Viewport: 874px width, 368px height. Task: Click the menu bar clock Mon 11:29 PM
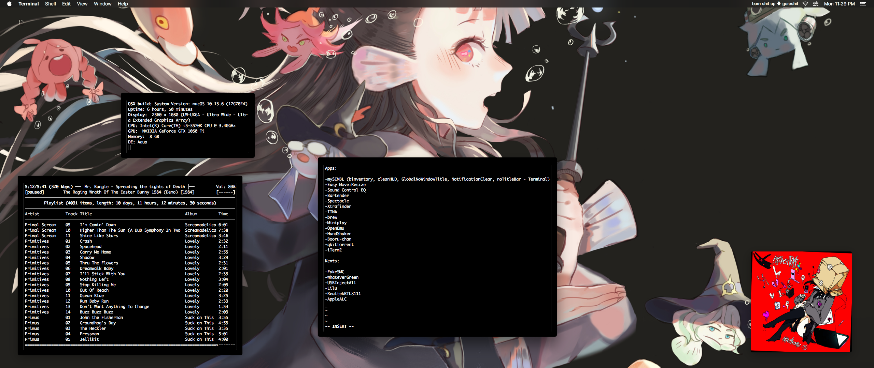[x=840, y=4]
